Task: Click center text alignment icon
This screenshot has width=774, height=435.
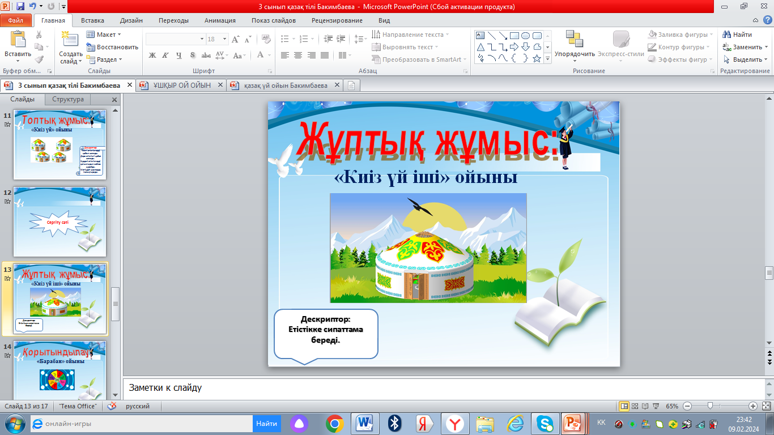Action: tap(297, 56)
